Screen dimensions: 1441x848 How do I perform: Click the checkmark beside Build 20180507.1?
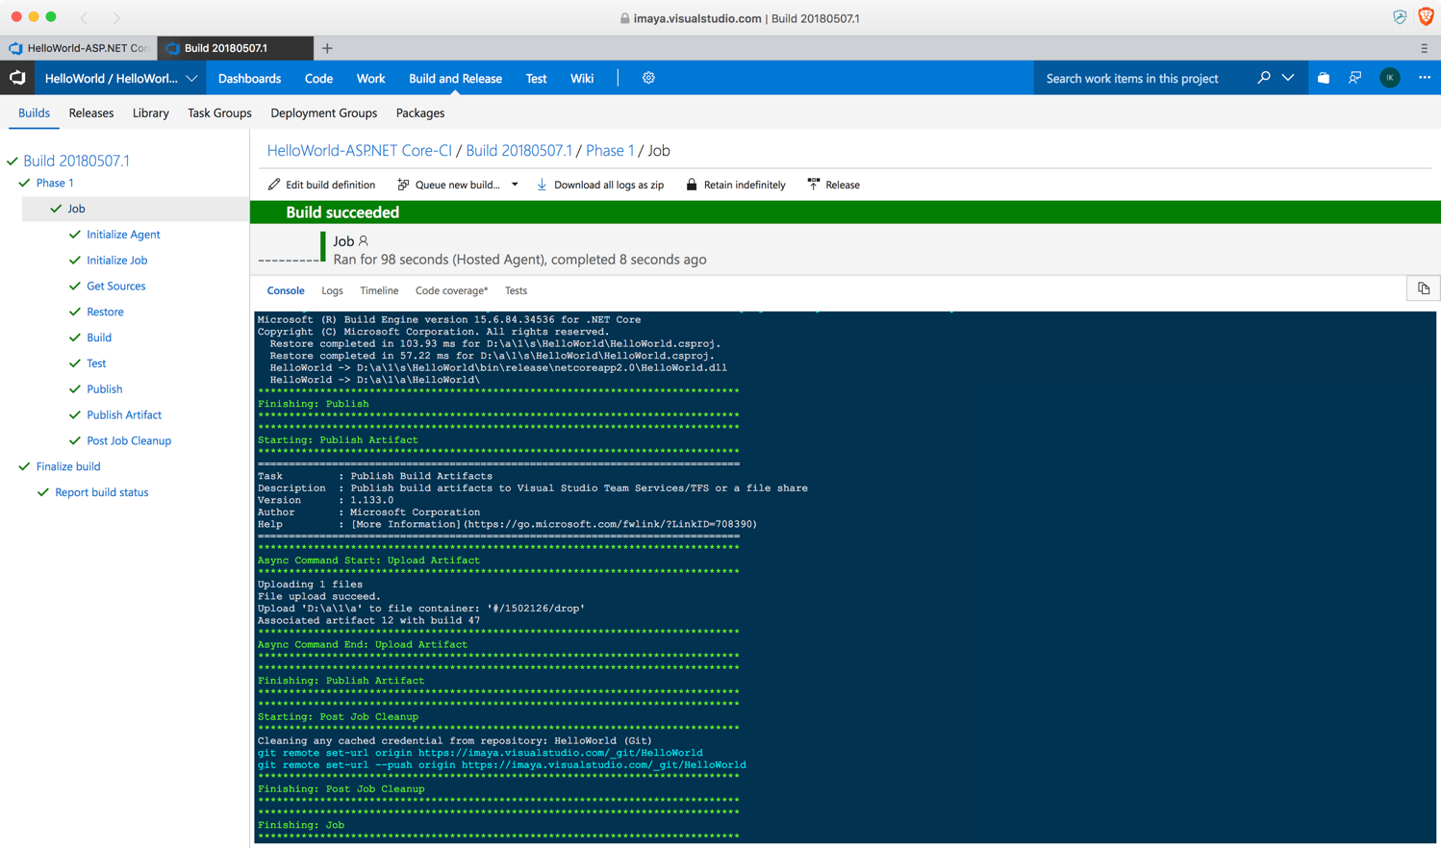tap(13, 162)
